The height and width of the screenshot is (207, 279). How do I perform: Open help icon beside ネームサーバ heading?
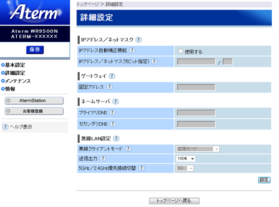116,102
